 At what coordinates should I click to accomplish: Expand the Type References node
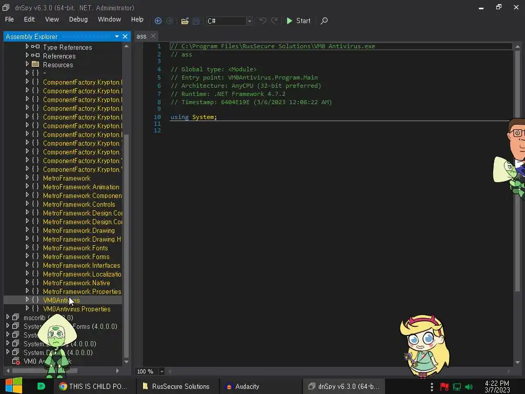tap(27, 47)
